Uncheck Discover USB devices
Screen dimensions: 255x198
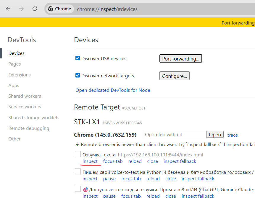pyautogui.click(x=78, y=58)
